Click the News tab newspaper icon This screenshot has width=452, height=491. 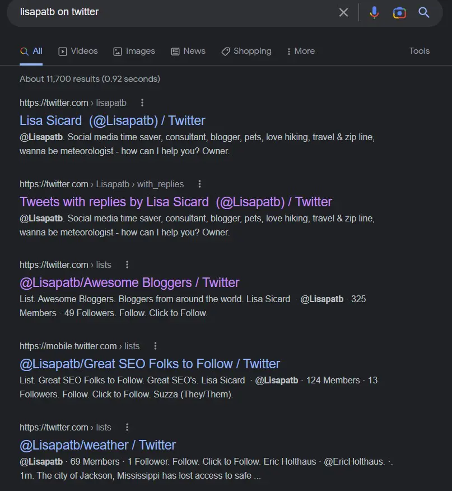click(175, 52)
